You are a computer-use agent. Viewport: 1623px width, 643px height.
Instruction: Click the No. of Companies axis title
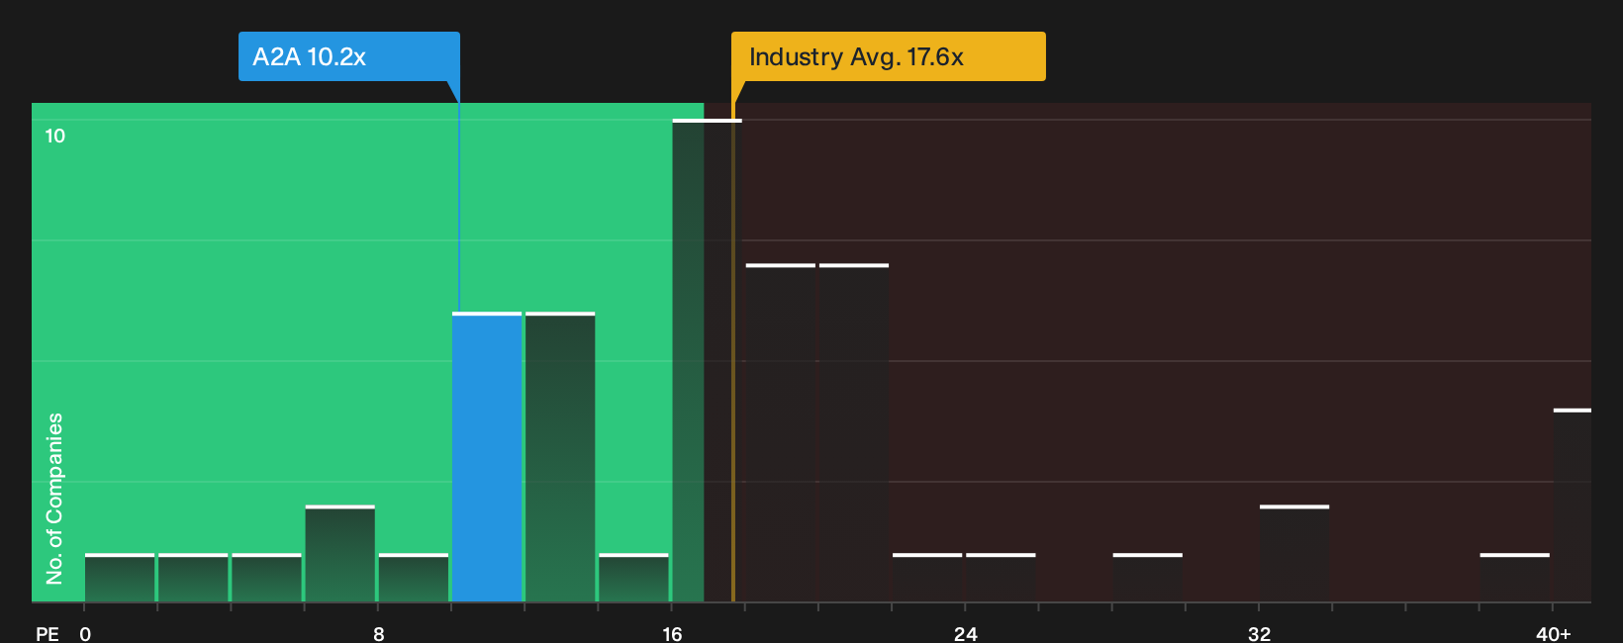(x=54, y=499)
